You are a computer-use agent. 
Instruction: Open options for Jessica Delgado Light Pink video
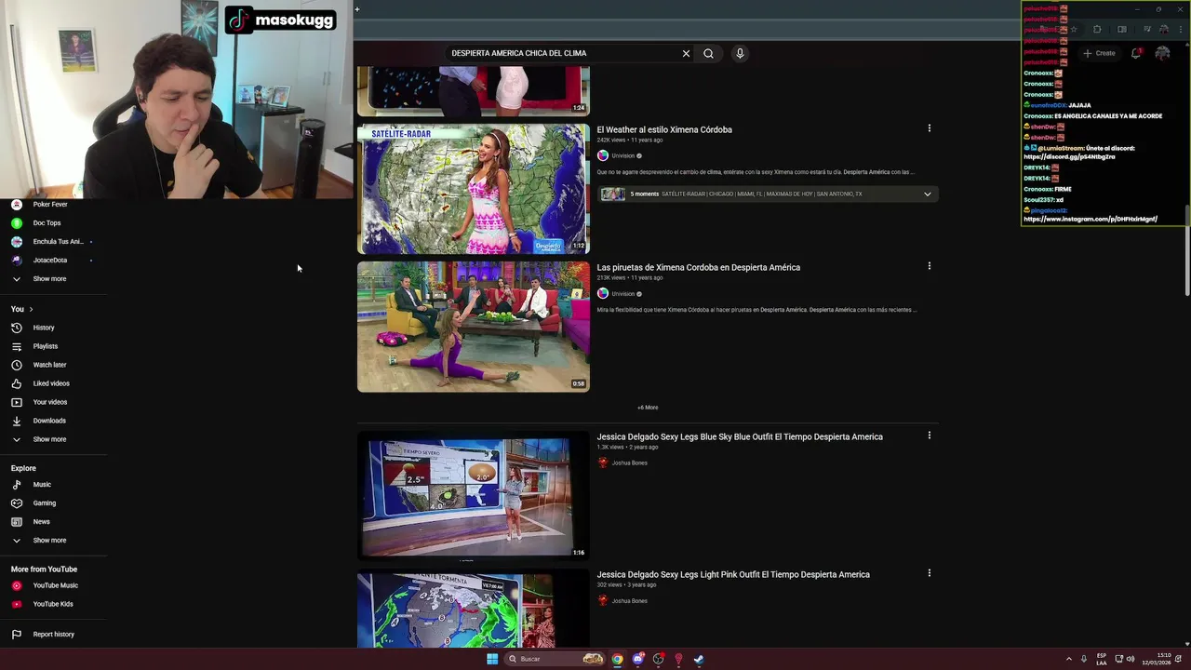coord(929,573)
